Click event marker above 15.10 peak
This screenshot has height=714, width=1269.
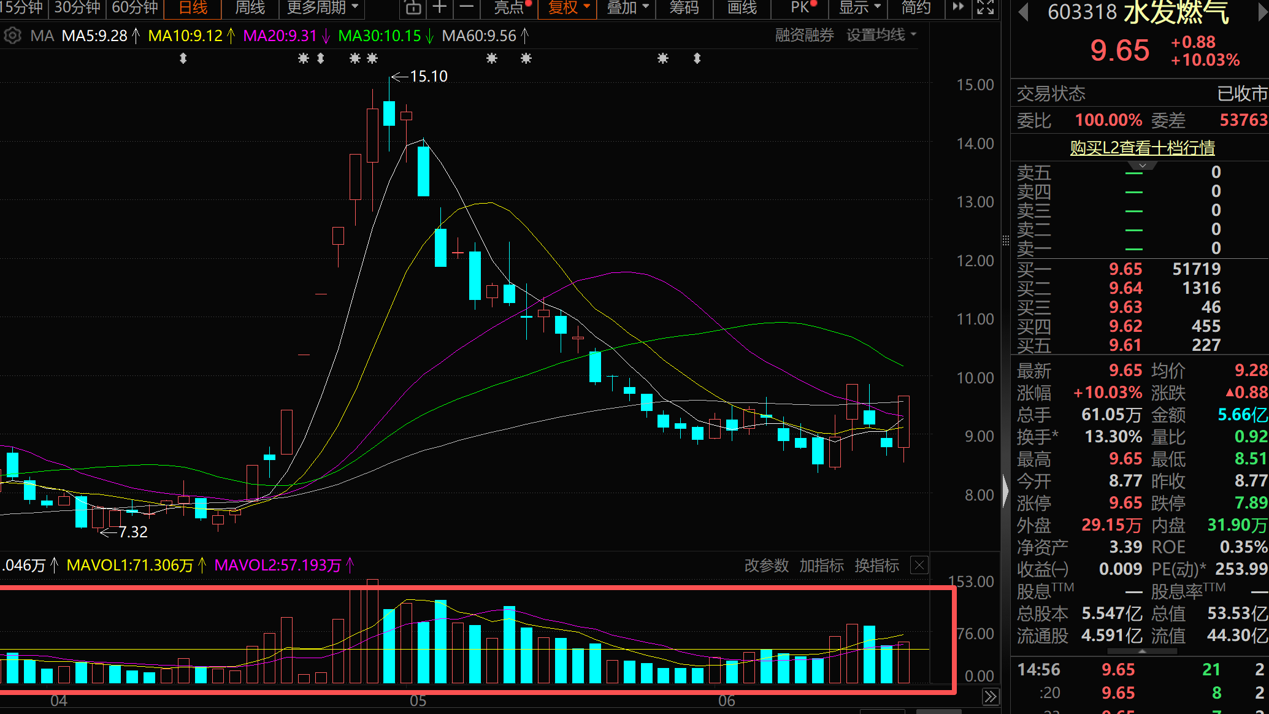click(372, 58)
